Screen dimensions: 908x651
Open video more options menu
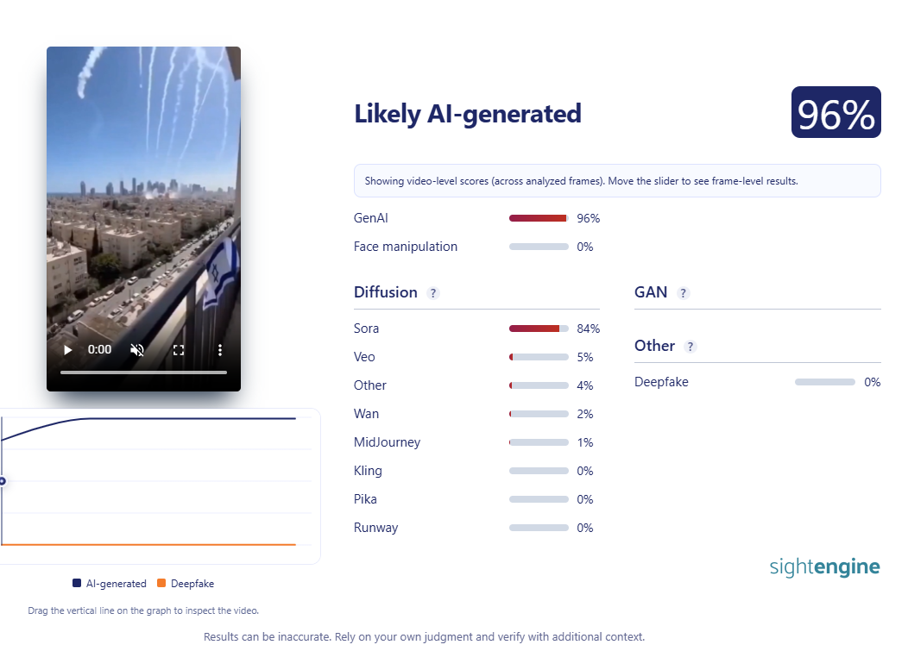tap(220, 350)
